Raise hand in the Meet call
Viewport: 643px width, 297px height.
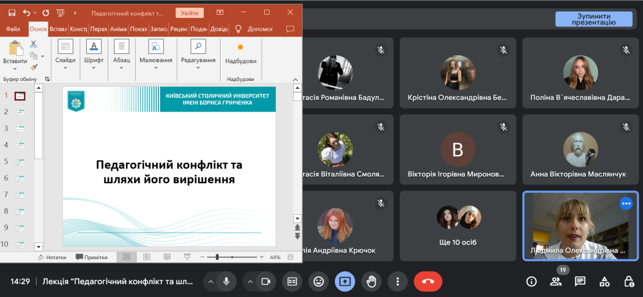371,282
